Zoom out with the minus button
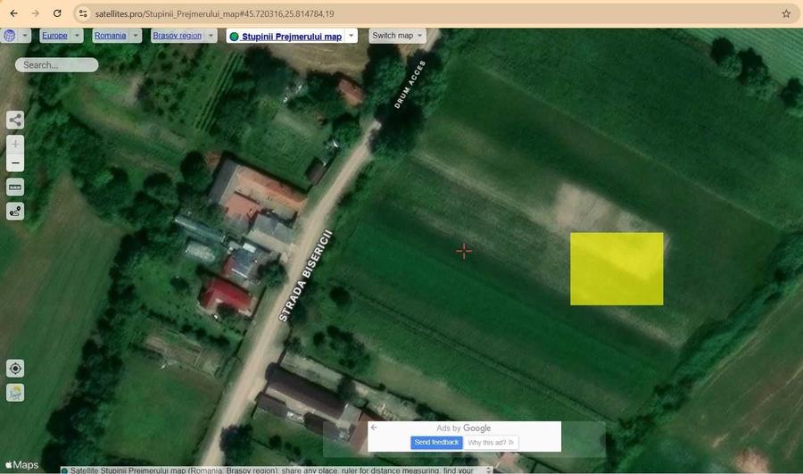Image resolution: width=803 pixels, height=474 pixels. (x=15, y=163)
